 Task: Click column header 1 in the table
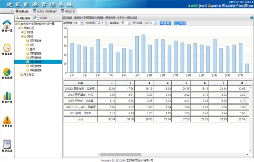coord(107,83)
